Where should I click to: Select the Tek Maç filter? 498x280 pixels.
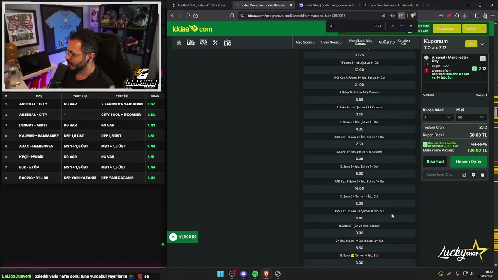[203, 42]
